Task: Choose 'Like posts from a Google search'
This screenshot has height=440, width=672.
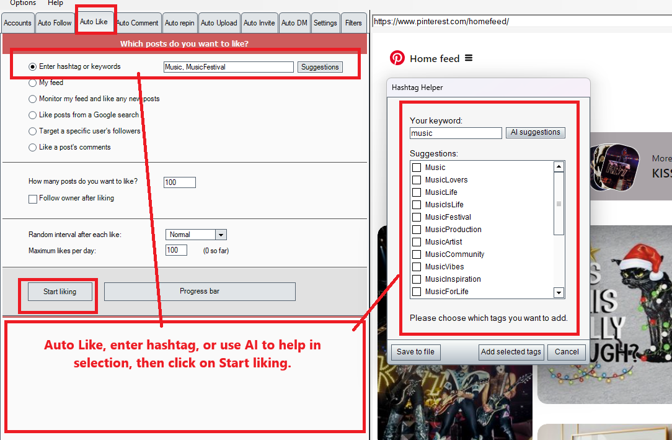Action: [x=32, y=115]
